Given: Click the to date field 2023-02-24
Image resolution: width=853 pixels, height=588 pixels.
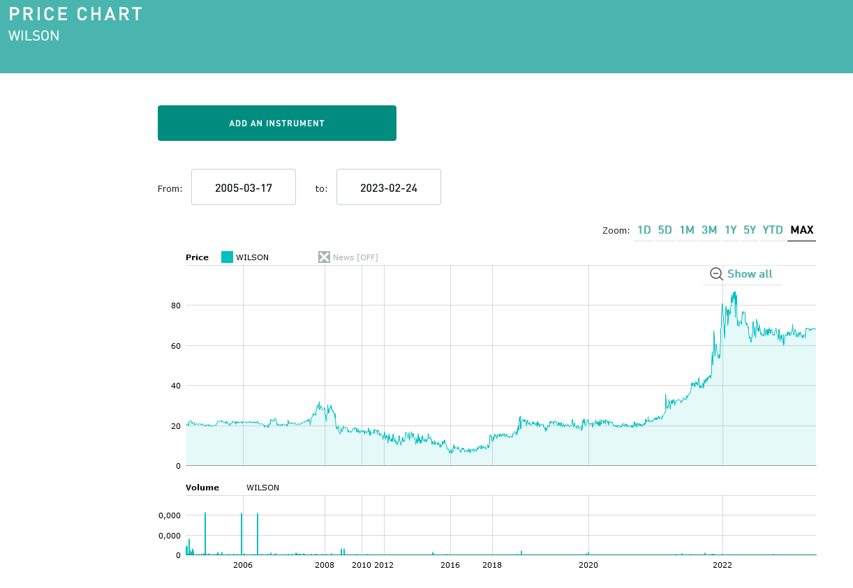Looking at the screenshot, I should 389,188.
